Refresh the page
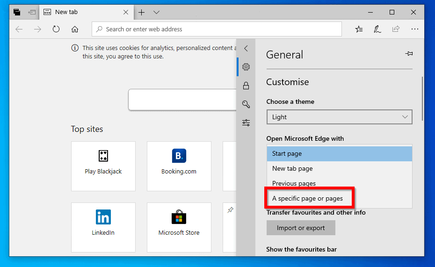 click(x=56, y=29)
